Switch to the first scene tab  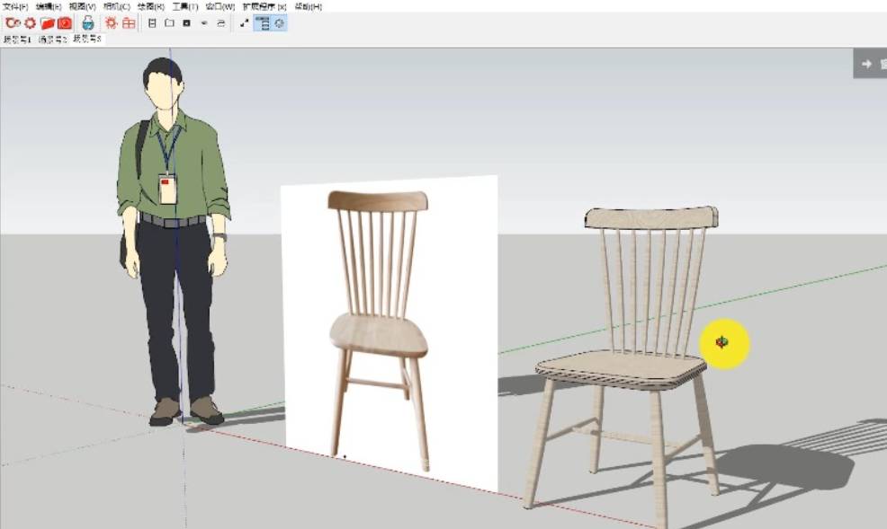pos(17,40)
